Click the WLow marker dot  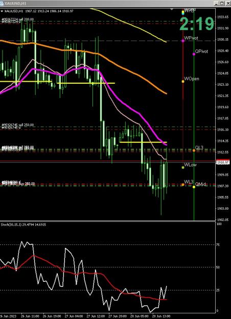(183, 167)
